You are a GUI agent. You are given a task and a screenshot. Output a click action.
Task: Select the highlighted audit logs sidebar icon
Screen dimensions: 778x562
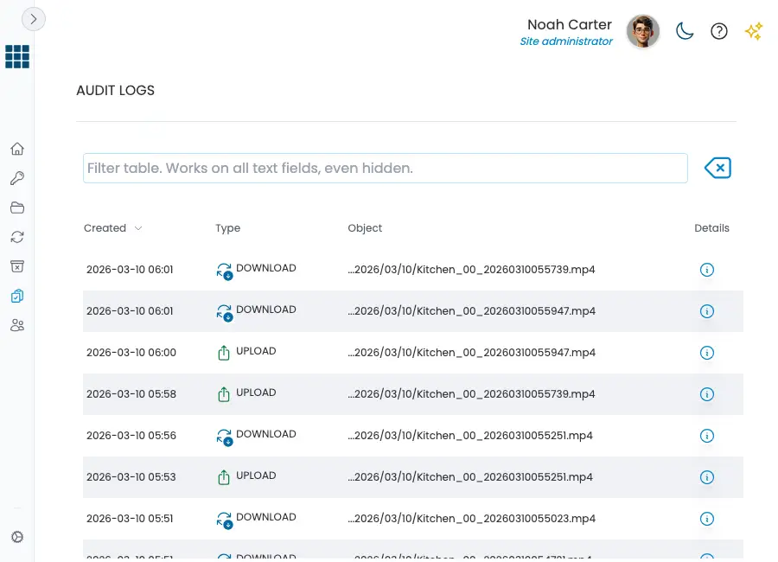[17, 296]
